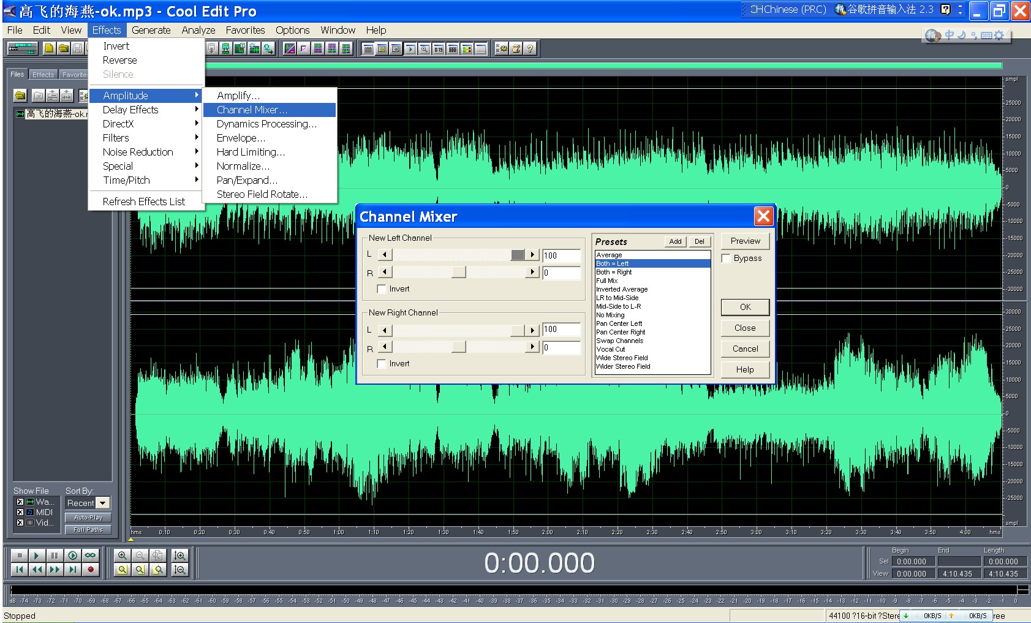1031x623 pixels.
Task: Toggle Invert for New Left Channel
Action: point(381,289)
